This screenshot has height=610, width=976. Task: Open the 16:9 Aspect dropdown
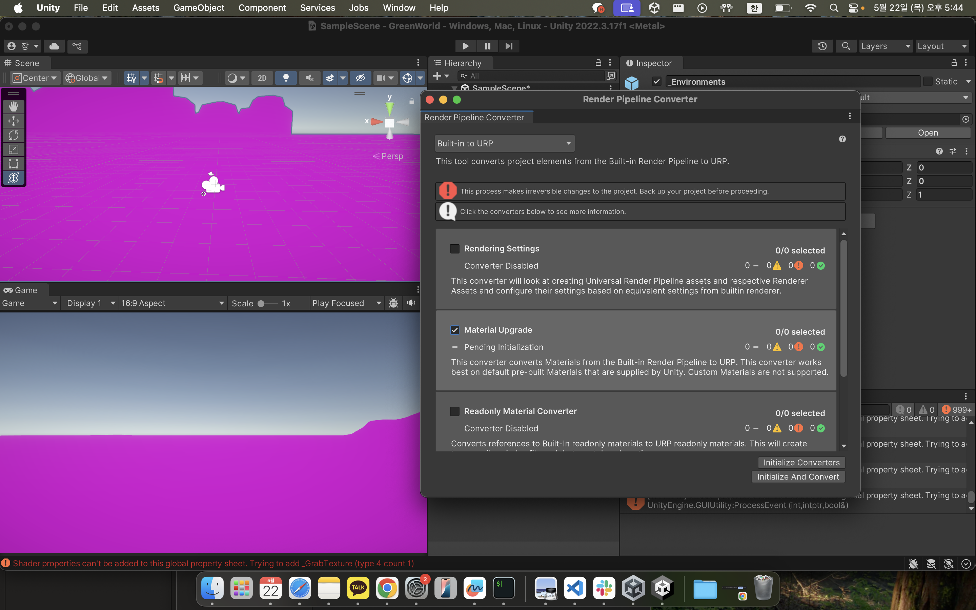pyautogui.click(x=172, y=303)
